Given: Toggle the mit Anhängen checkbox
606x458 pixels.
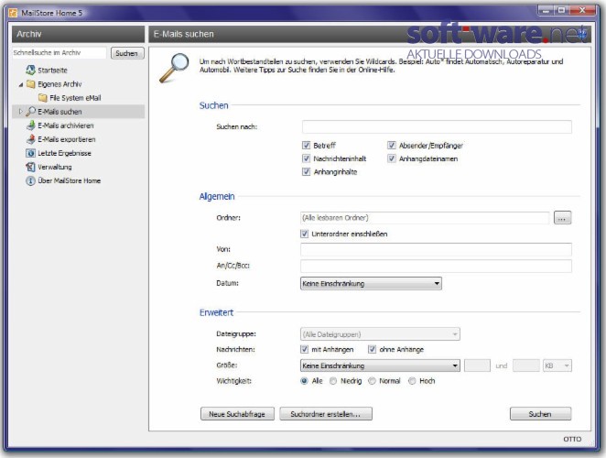Looking at the screenshot, I should (305, 349).
